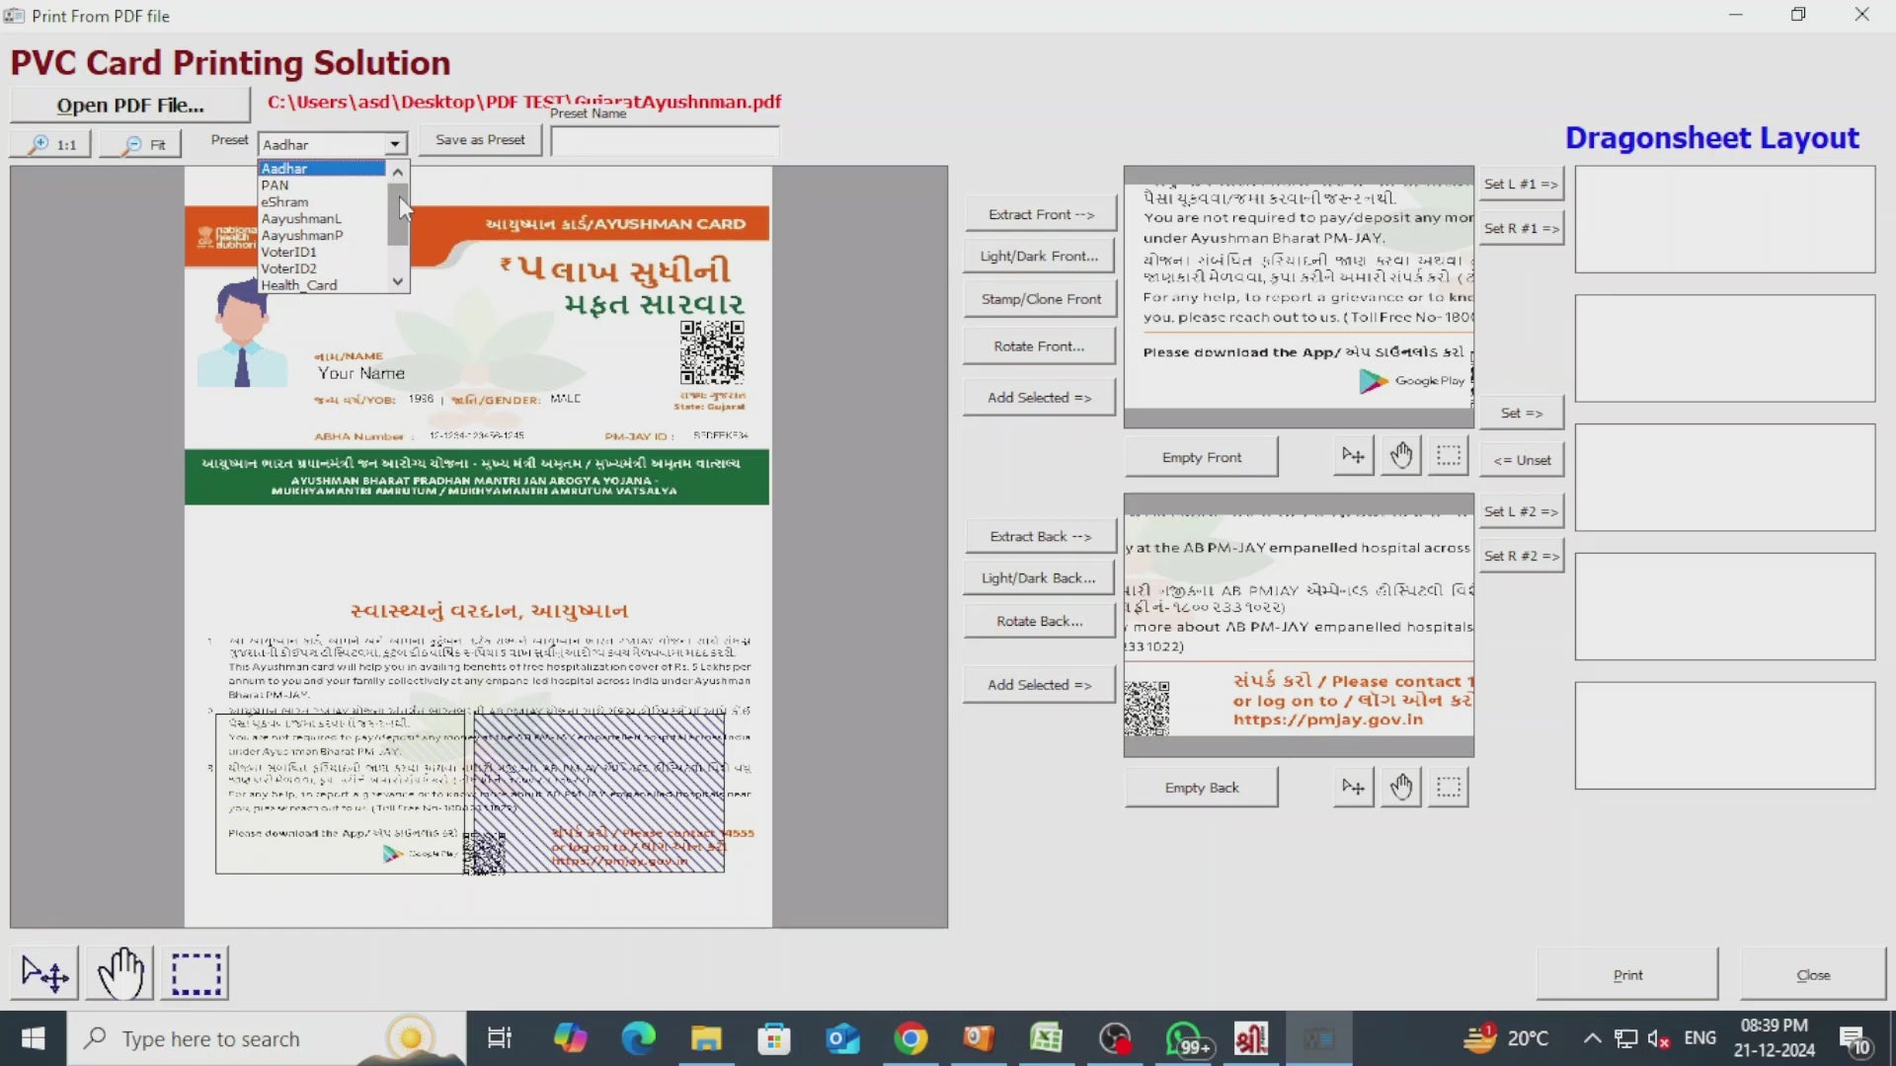Open Google Chrome from the taskbar
Screen dimensions: 1896x1066
tap(910, 1038)
